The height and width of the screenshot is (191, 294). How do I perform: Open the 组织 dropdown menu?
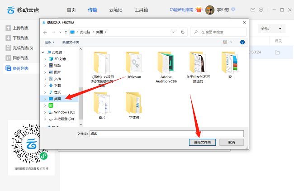(x=49, y=42)
